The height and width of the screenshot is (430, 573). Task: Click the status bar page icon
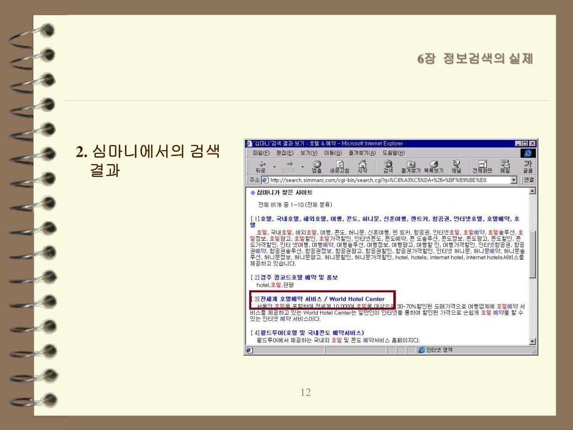[249, 350]
